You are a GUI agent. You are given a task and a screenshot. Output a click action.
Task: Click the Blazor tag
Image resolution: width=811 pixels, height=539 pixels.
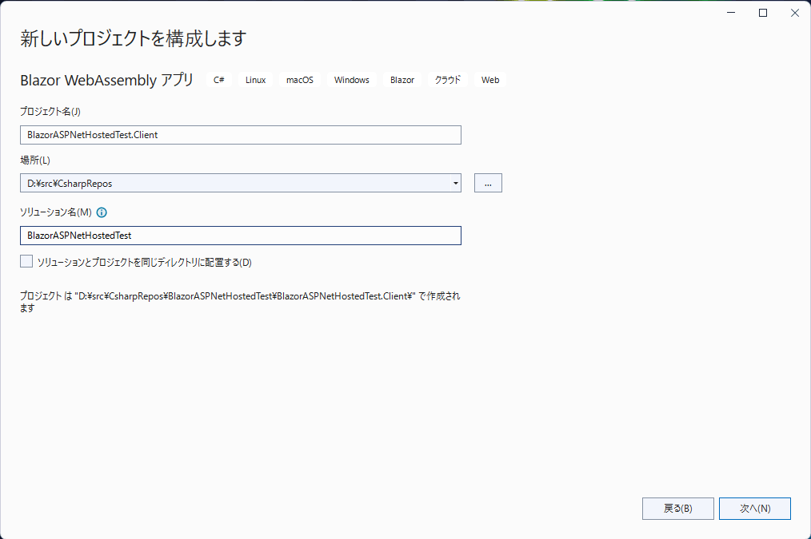402,80
